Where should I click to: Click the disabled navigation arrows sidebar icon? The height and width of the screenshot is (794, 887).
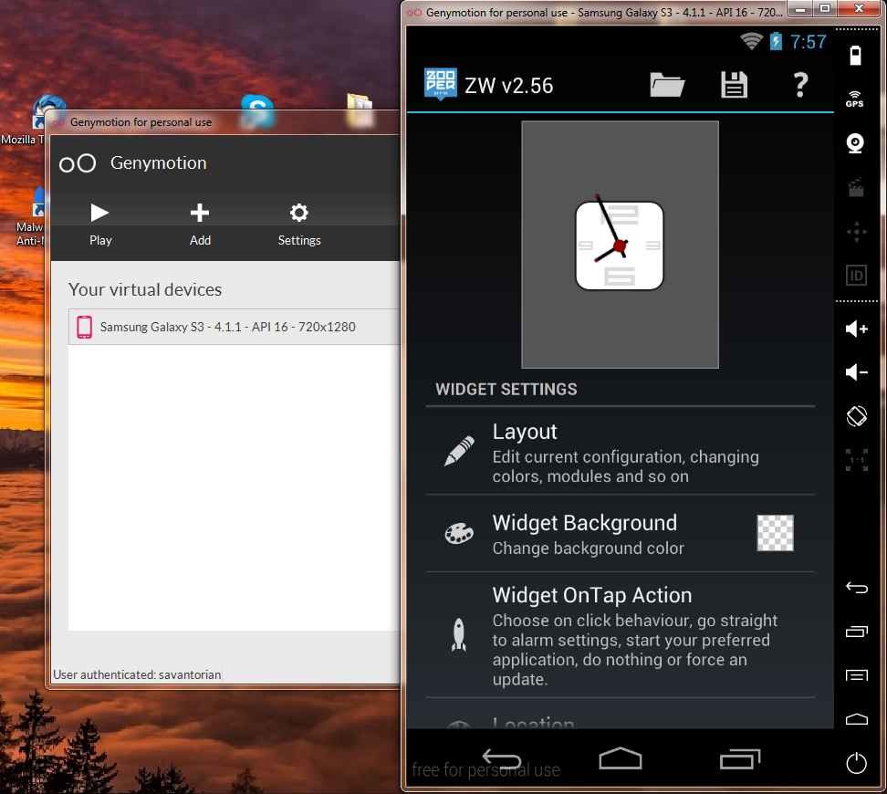[x=857, y=232]
